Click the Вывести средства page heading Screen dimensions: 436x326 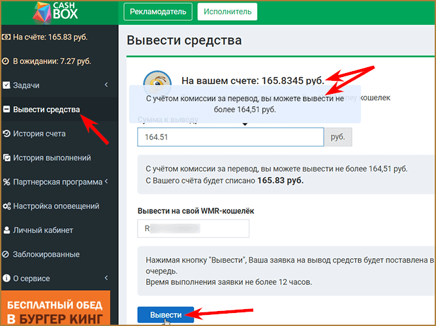point(184,40)
